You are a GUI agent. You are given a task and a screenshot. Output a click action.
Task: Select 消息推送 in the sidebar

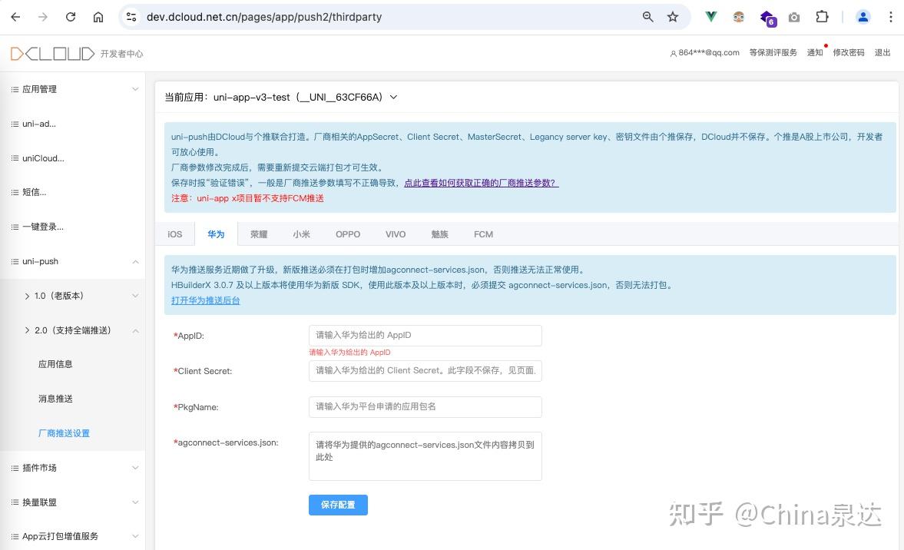[55, 398]
